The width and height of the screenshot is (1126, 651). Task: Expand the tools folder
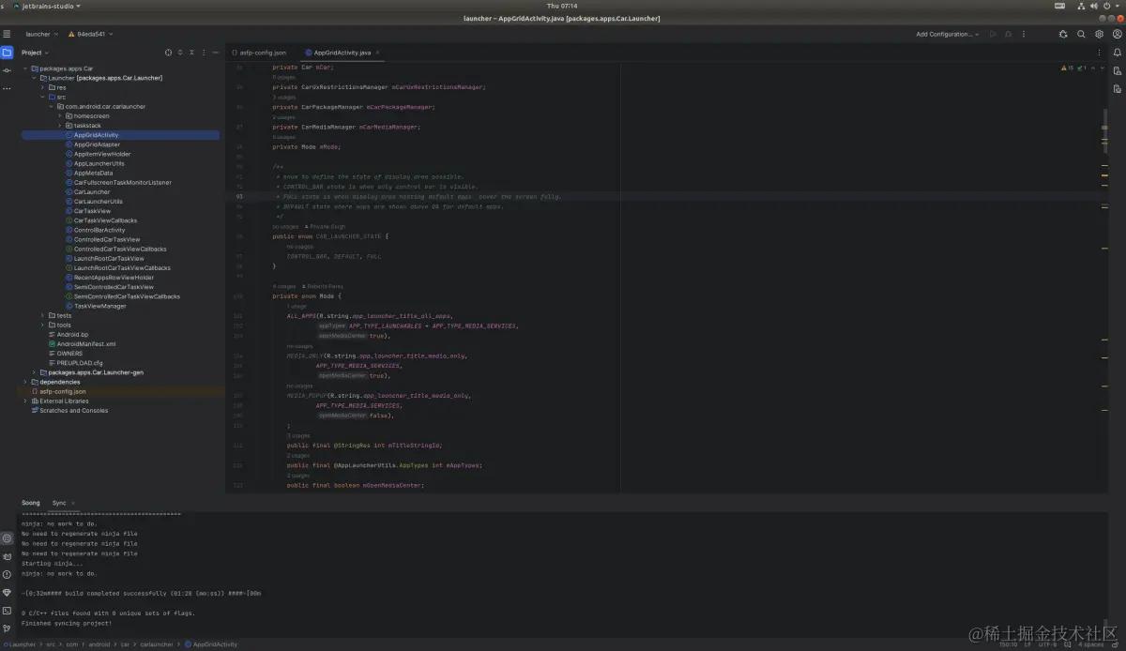pos(42,325)
